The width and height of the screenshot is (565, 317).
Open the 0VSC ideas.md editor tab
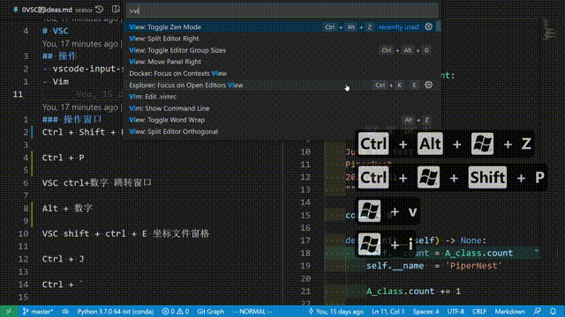coord(47,10)
